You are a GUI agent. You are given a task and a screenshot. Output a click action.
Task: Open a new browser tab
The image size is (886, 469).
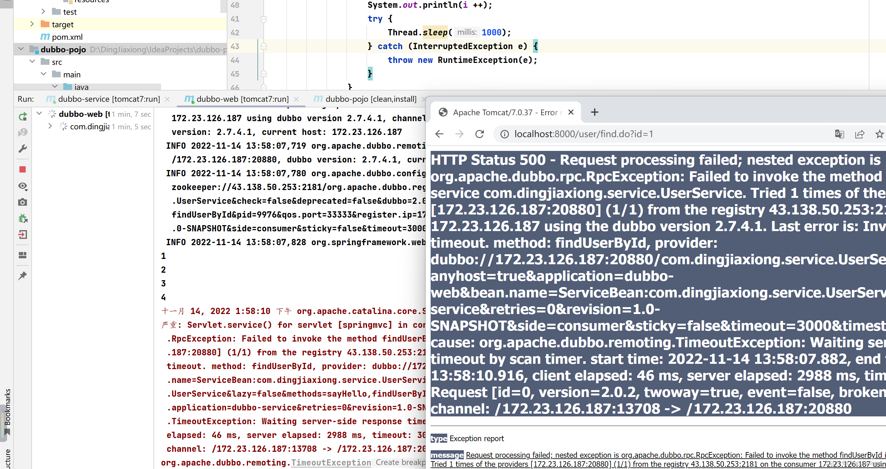point(595,112)
